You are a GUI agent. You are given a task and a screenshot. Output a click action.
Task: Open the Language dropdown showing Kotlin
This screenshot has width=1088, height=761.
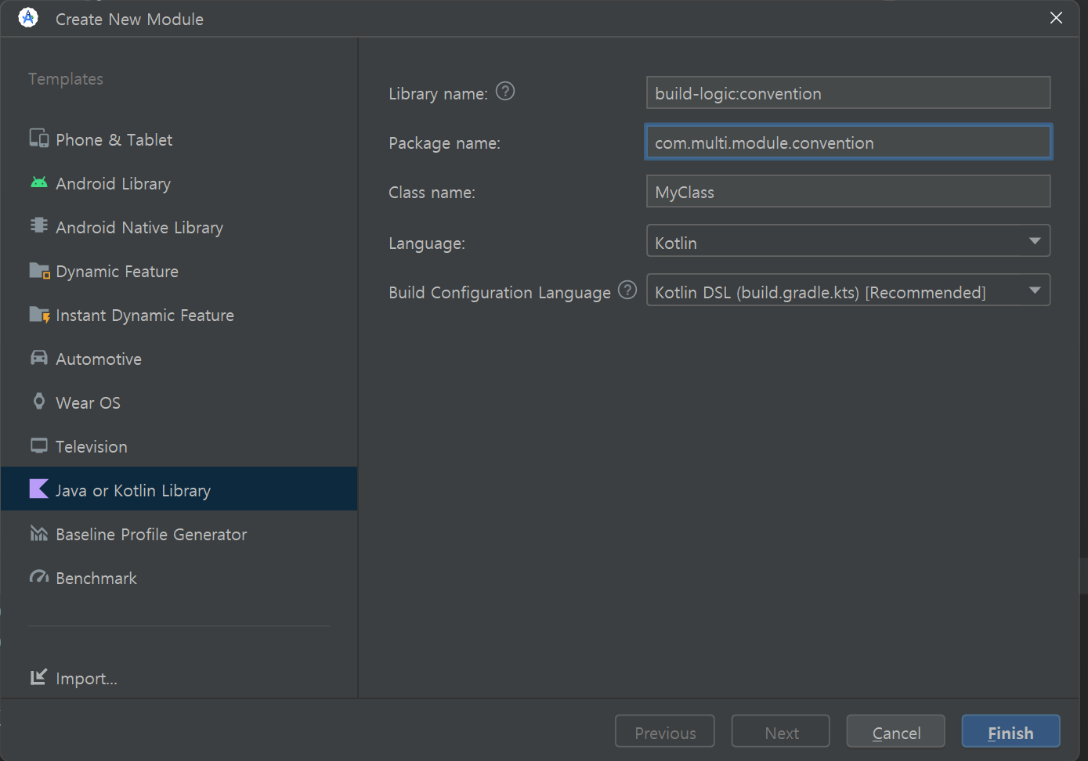click(848, 242)
